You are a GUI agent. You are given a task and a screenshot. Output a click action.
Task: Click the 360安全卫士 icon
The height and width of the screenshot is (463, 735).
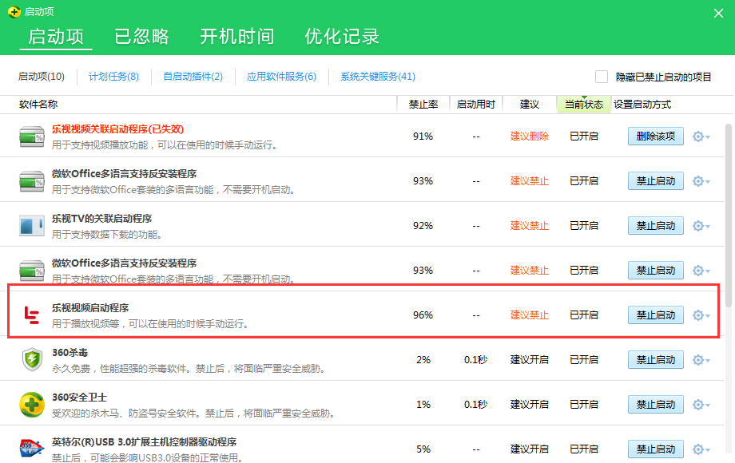pyautogui.click(x=31, y=404)
